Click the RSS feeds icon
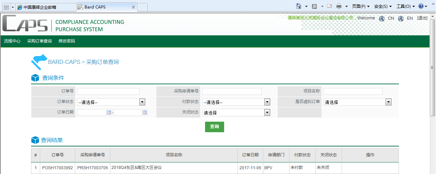The image size is (436, 174). 314,6
